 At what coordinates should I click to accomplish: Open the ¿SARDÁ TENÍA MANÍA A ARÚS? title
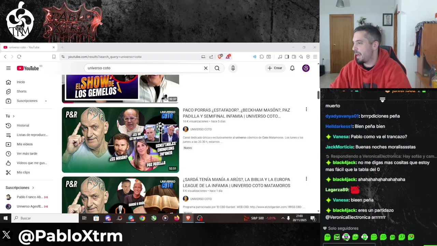tap(236, 182)
